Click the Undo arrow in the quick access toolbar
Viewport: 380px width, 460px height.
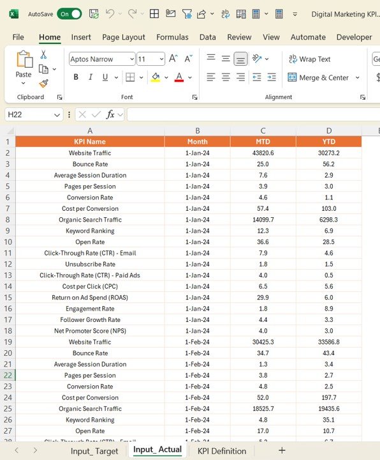pos(110,14)
